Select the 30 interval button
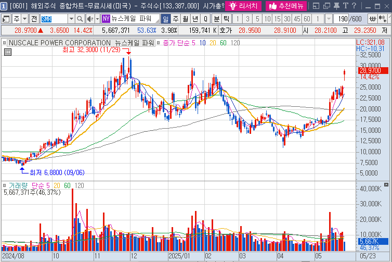 288,19
